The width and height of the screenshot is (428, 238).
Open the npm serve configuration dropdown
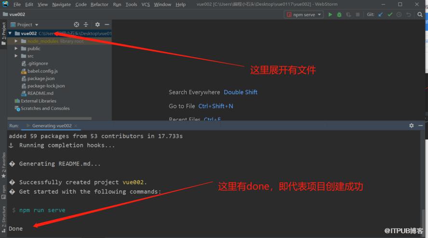[x=304, y=14]
